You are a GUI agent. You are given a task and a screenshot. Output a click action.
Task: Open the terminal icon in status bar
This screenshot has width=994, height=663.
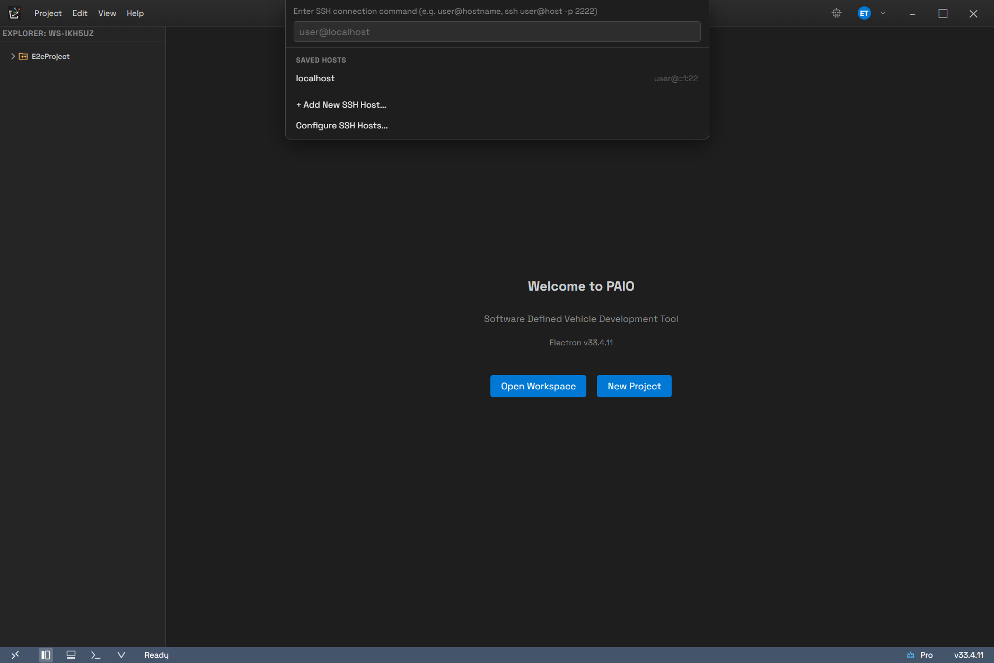tap(96, 655)
